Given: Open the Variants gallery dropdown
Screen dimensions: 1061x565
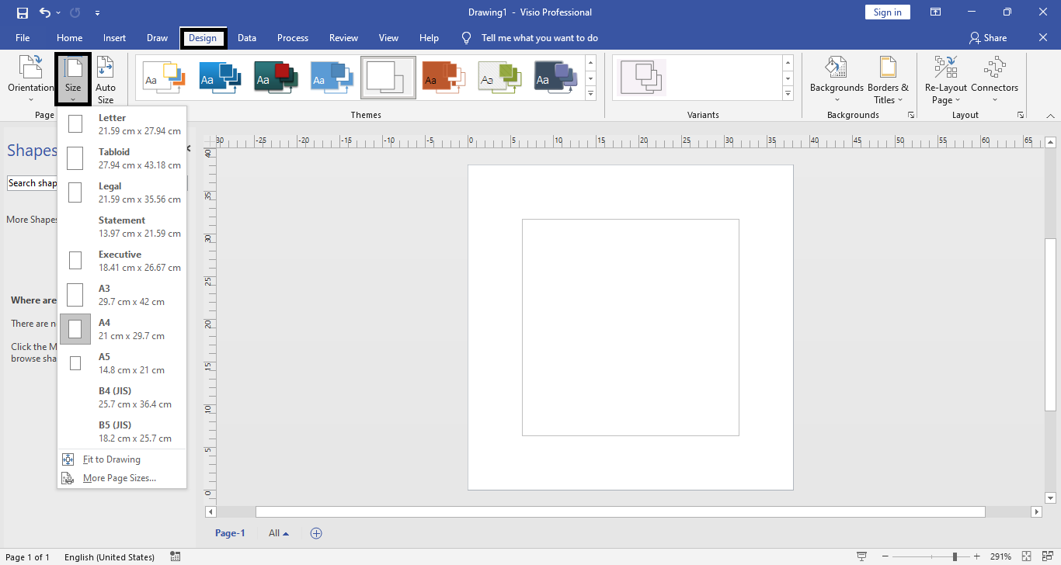Looking at the screenshot, I should [x=788, y=94].
